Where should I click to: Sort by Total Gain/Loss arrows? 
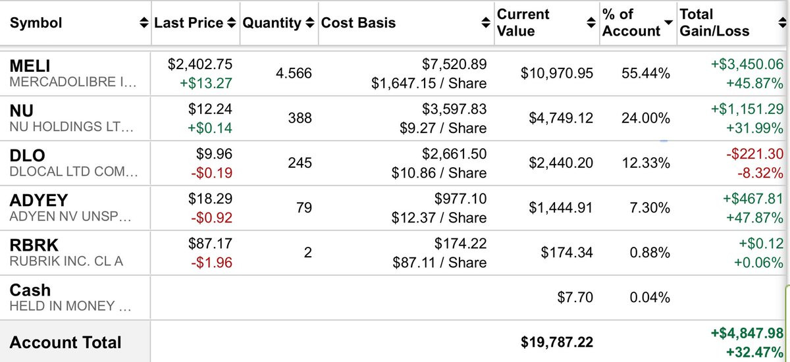pyautogui.click(x=780, y=23)
